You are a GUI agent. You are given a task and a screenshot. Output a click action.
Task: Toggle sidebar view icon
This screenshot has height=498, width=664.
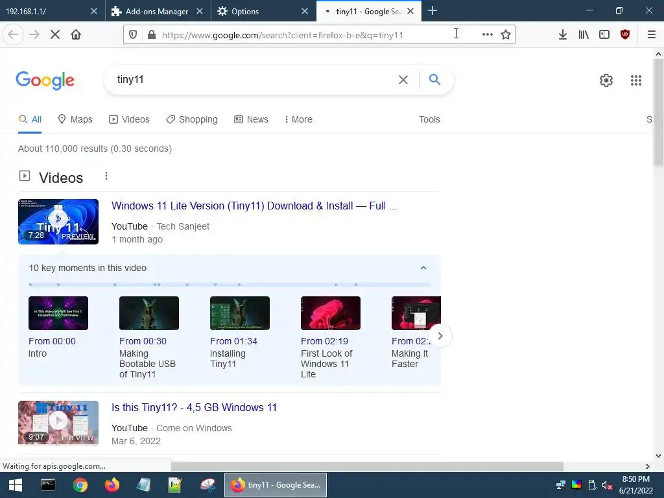pos(604,35)
